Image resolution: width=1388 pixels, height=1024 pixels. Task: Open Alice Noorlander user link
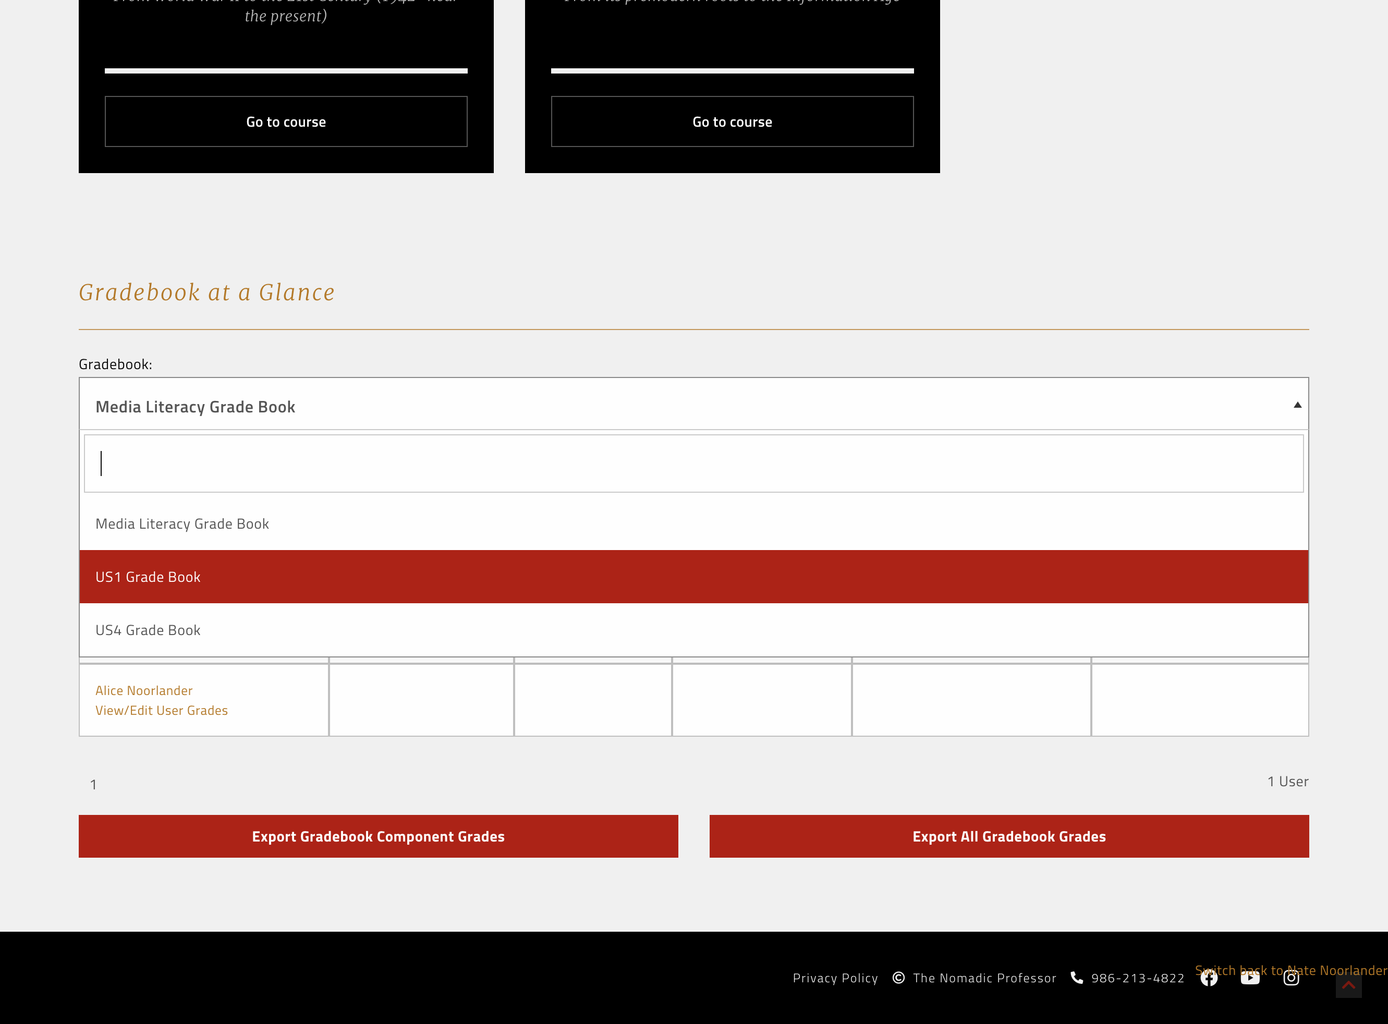144,690
